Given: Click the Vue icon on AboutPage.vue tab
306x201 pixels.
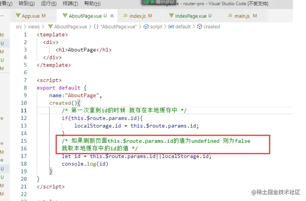Looking at the screenshot, I should click(65, 15).
